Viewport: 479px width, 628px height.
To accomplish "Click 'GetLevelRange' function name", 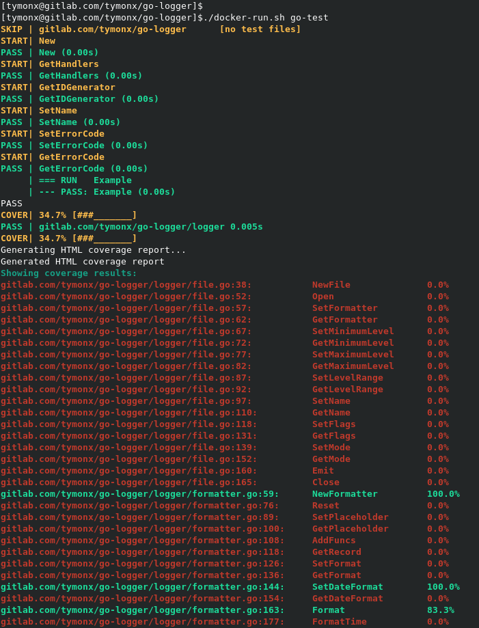I will pyautogui.click(x=348, y=390).
